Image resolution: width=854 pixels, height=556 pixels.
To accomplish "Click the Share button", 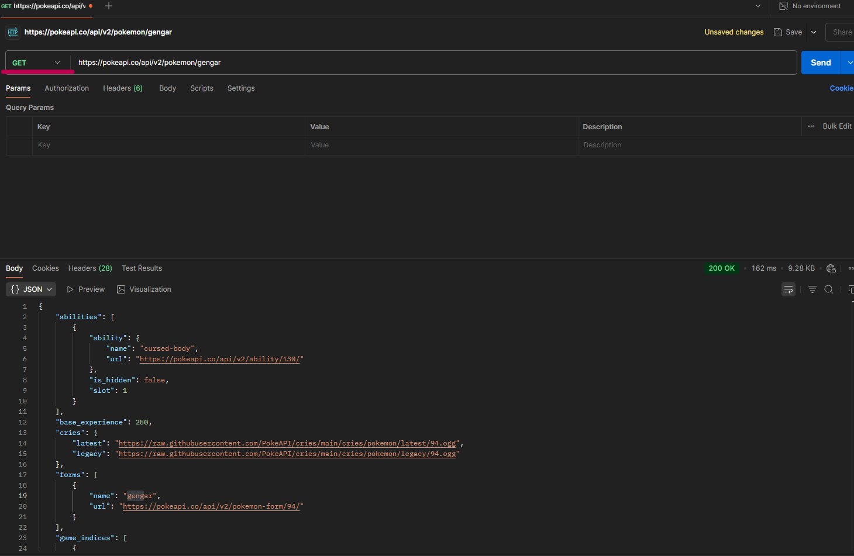I will pyautogui.click(x=841, y=32).
